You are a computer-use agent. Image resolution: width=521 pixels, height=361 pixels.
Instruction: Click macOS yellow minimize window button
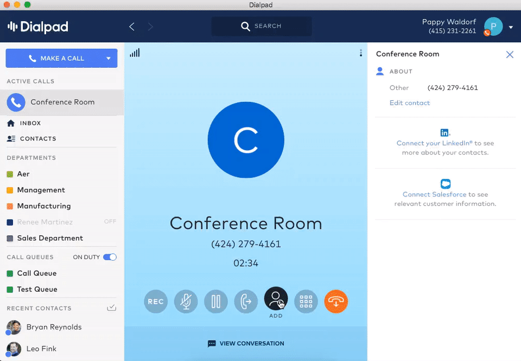(x=17, y=5)
